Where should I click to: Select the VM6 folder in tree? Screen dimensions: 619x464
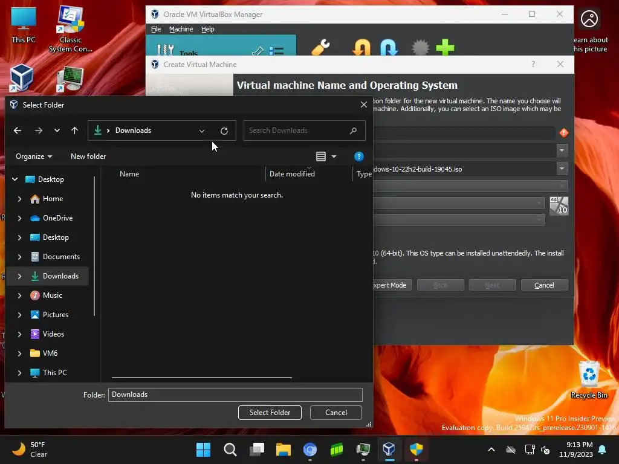click(x=50, y=353)
